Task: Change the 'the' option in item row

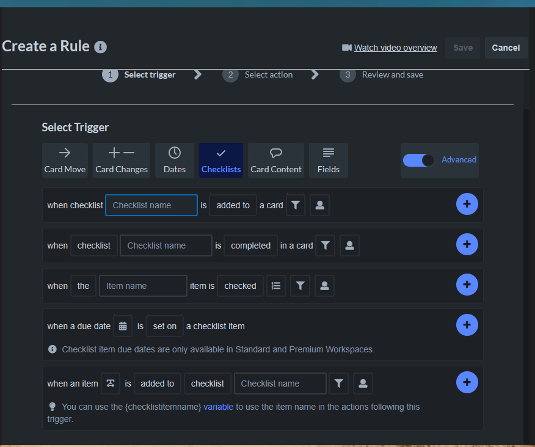Action: (83, 286)
